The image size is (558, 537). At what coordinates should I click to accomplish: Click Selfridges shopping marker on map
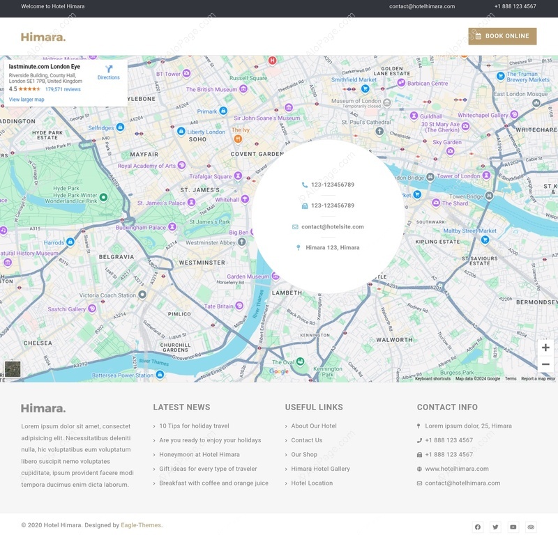point(120,127)
